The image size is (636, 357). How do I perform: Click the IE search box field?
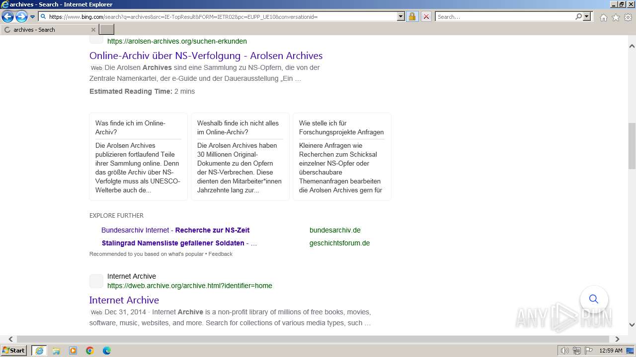tap(504, 17)
